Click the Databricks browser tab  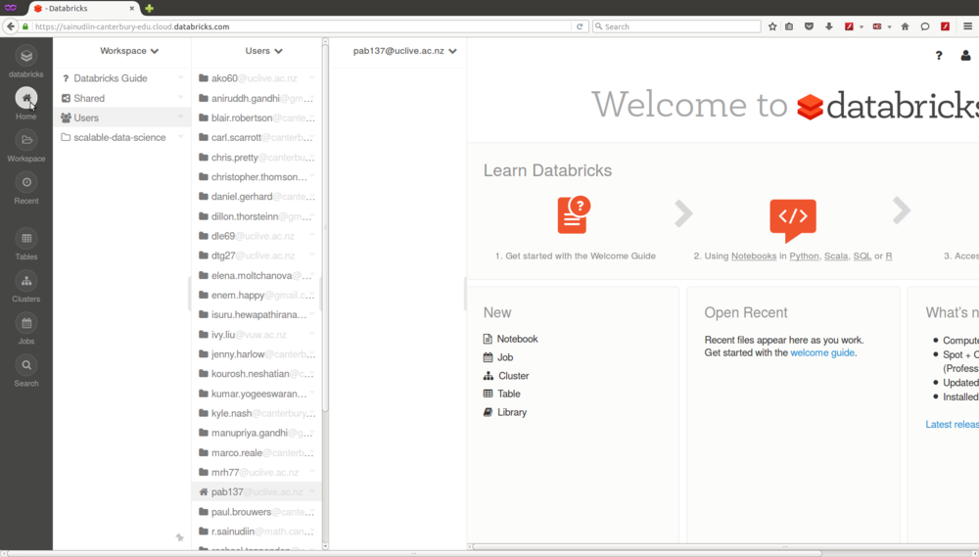coord(84,8)
